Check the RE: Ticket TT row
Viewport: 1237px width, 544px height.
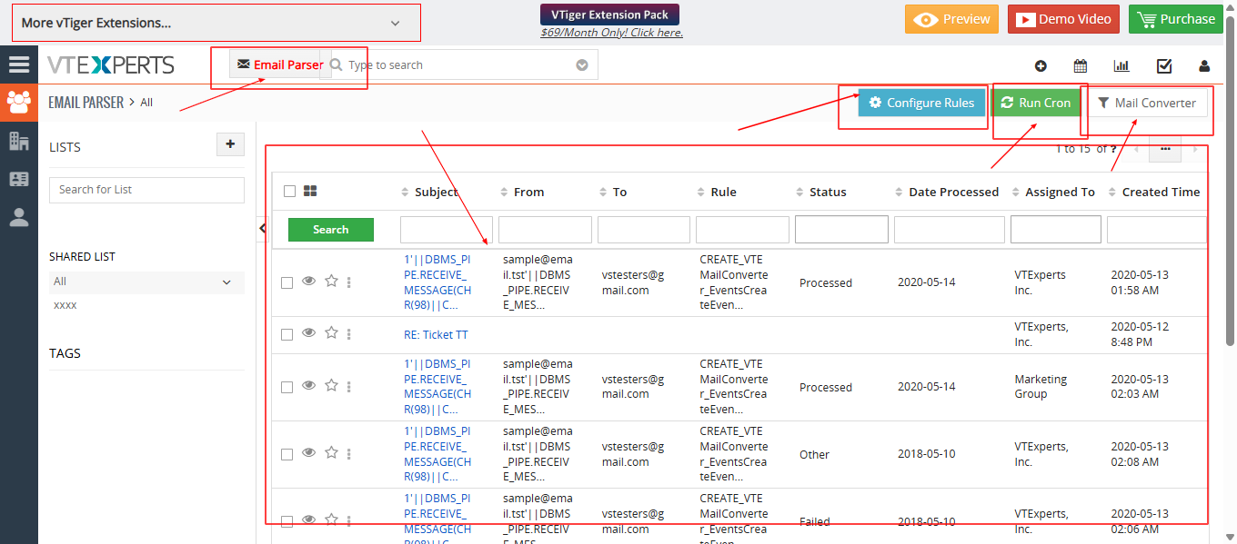(287, 335)
